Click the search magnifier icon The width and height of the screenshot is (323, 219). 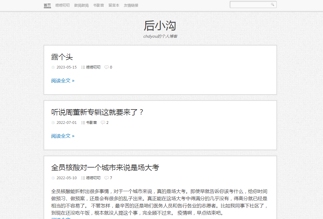272,4
